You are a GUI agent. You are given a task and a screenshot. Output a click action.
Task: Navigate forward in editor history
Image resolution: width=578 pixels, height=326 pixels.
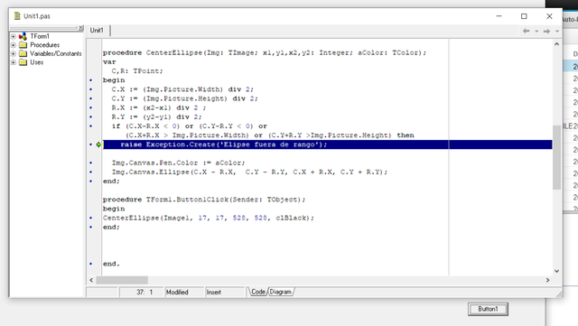click(x=546, y=32)
